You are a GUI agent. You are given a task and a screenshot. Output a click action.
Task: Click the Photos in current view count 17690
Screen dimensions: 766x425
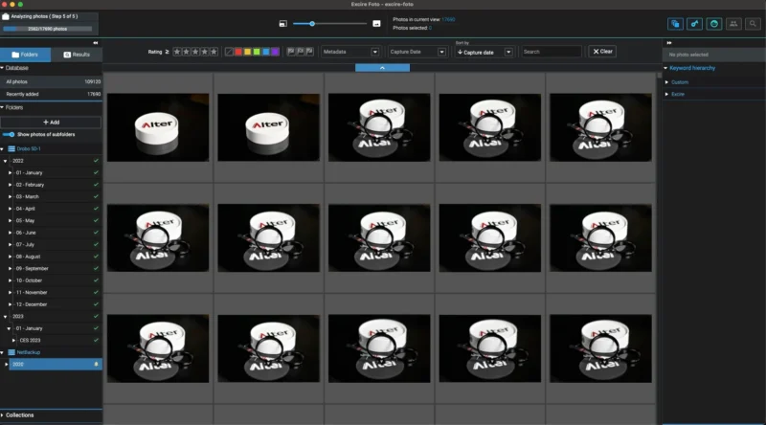(x=448, y=19)
